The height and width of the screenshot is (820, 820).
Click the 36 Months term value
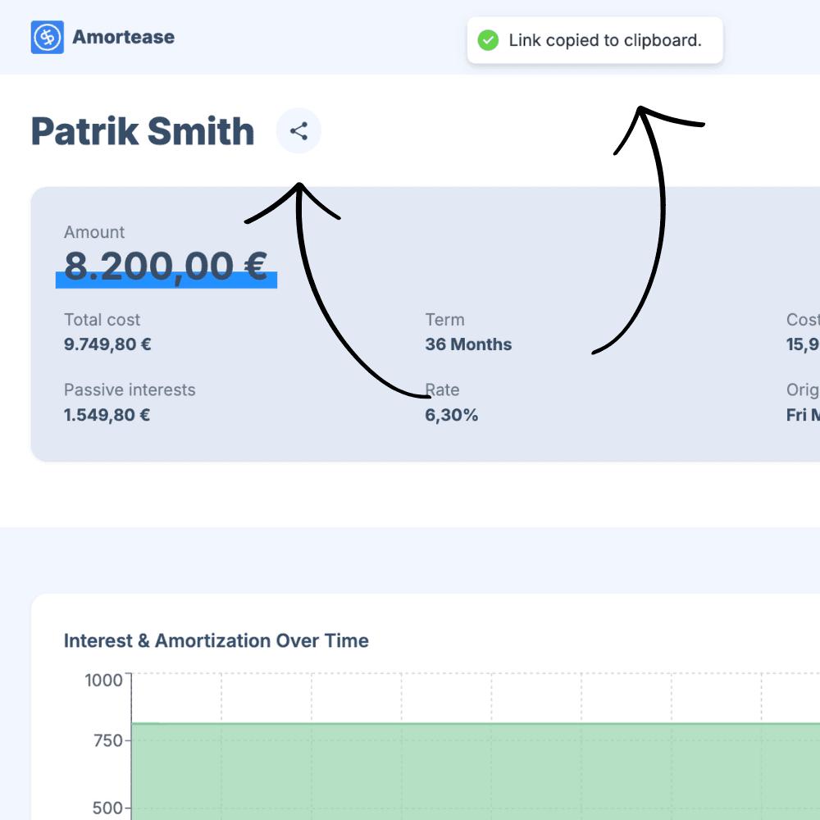pos(468,344)
